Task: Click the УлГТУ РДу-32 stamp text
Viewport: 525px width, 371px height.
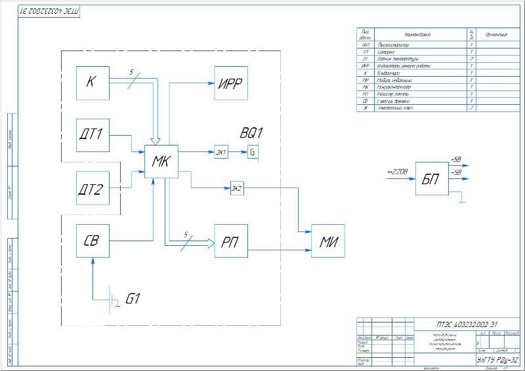Action: click(x=497, y=360)
